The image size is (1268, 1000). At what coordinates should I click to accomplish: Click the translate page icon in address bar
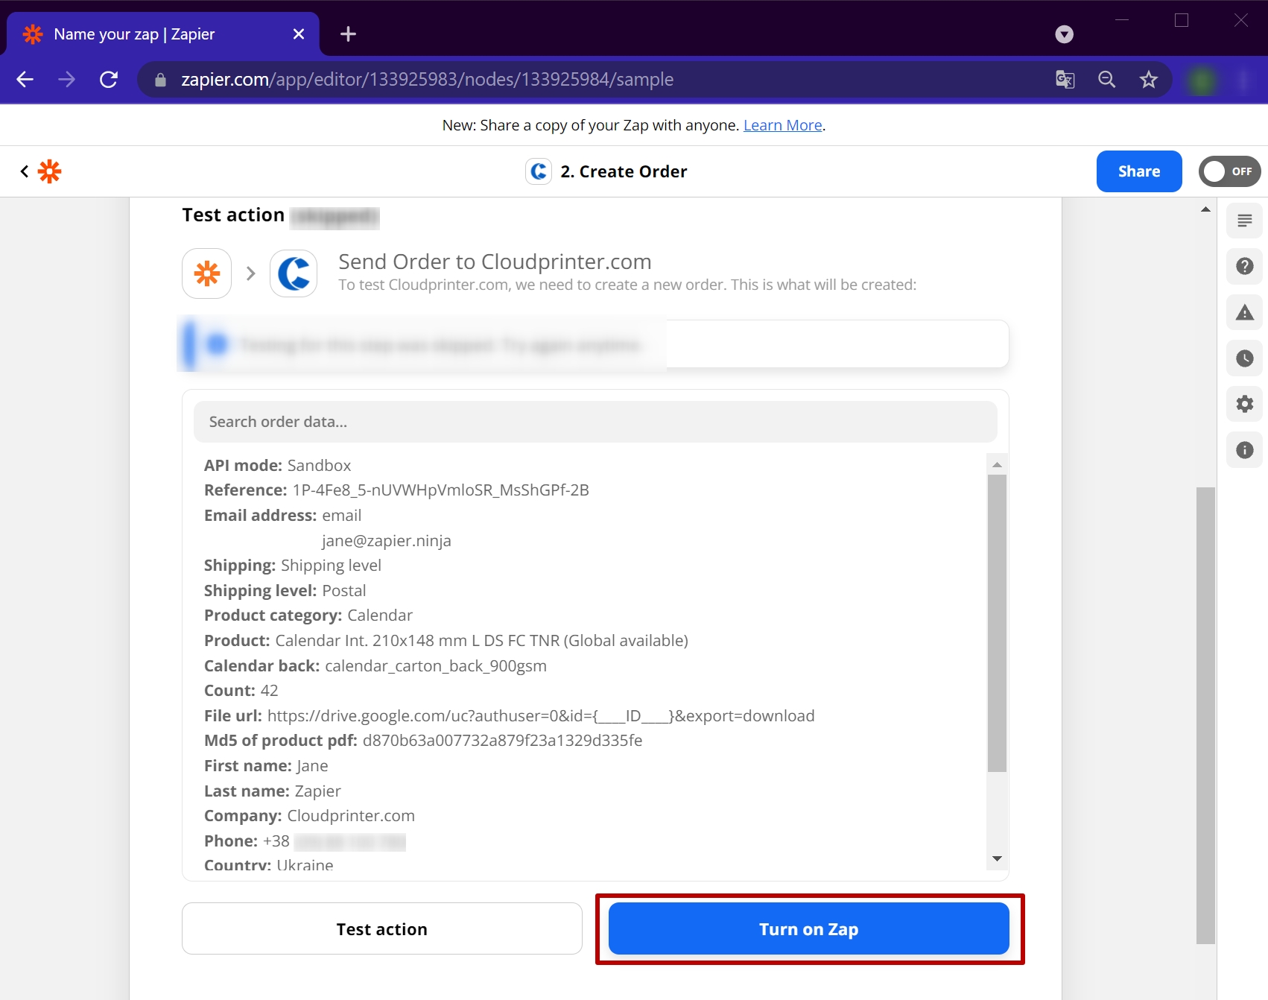[x=1065, y=80]
